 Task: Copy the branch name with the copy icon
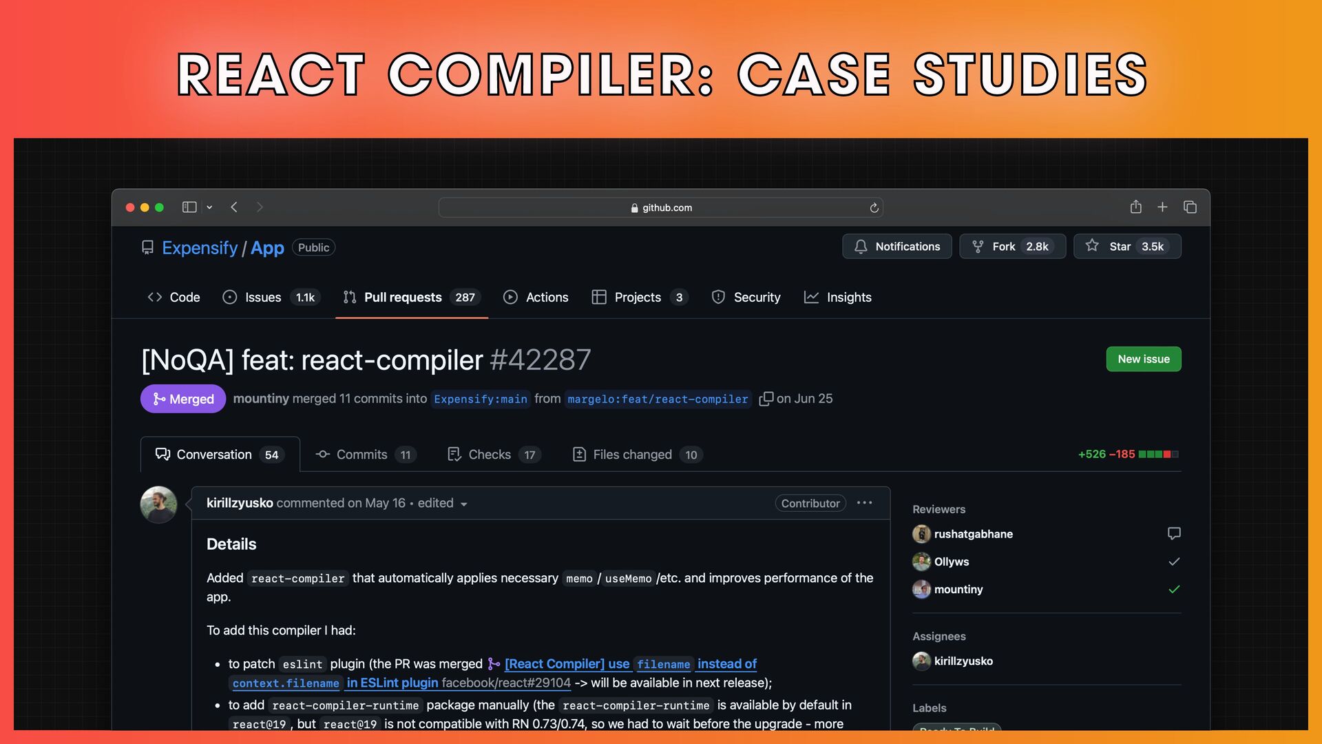point(765,399)
